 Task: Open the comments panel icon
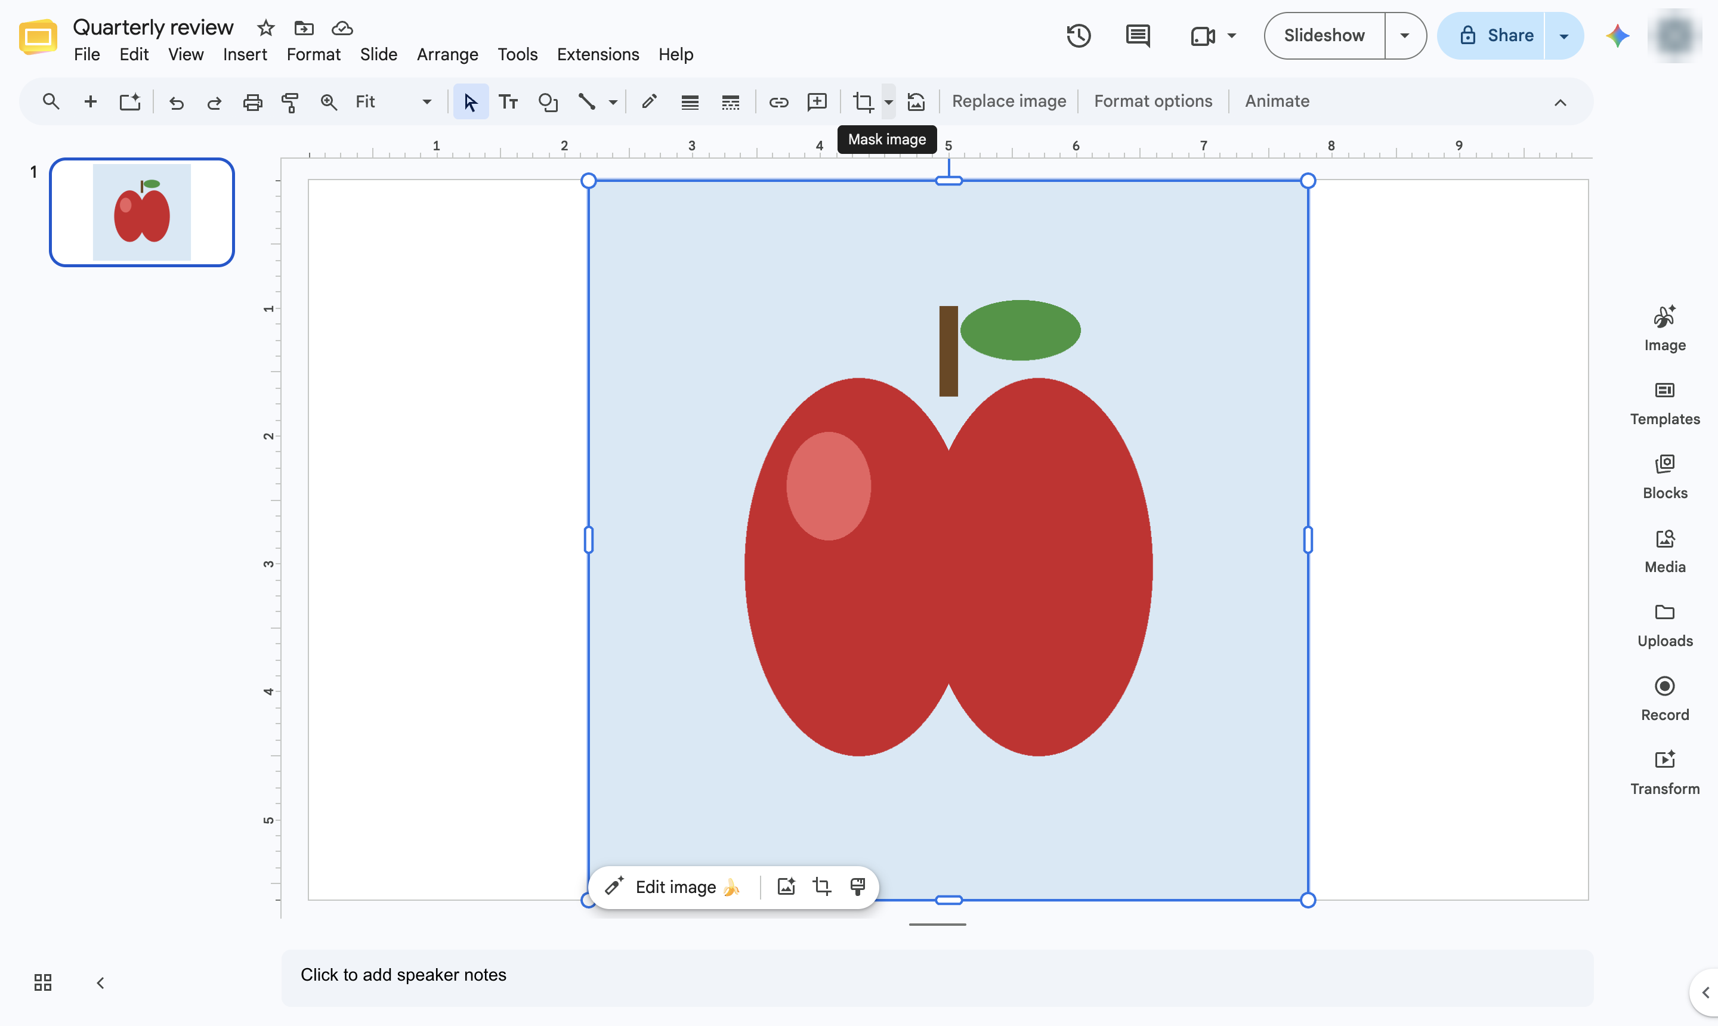pos(1137,35)
